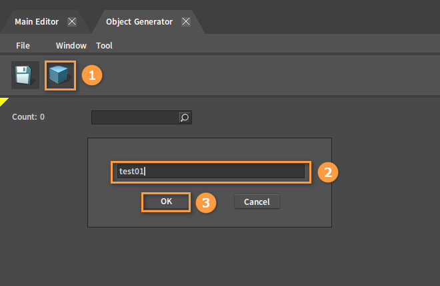The height and width of the screenshot is (286, 440).
Task: Open the Tool menu
Action: (104, 46)
